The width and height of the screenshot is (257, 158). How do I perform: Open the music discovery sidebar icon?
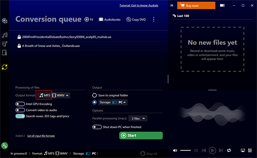4,21
